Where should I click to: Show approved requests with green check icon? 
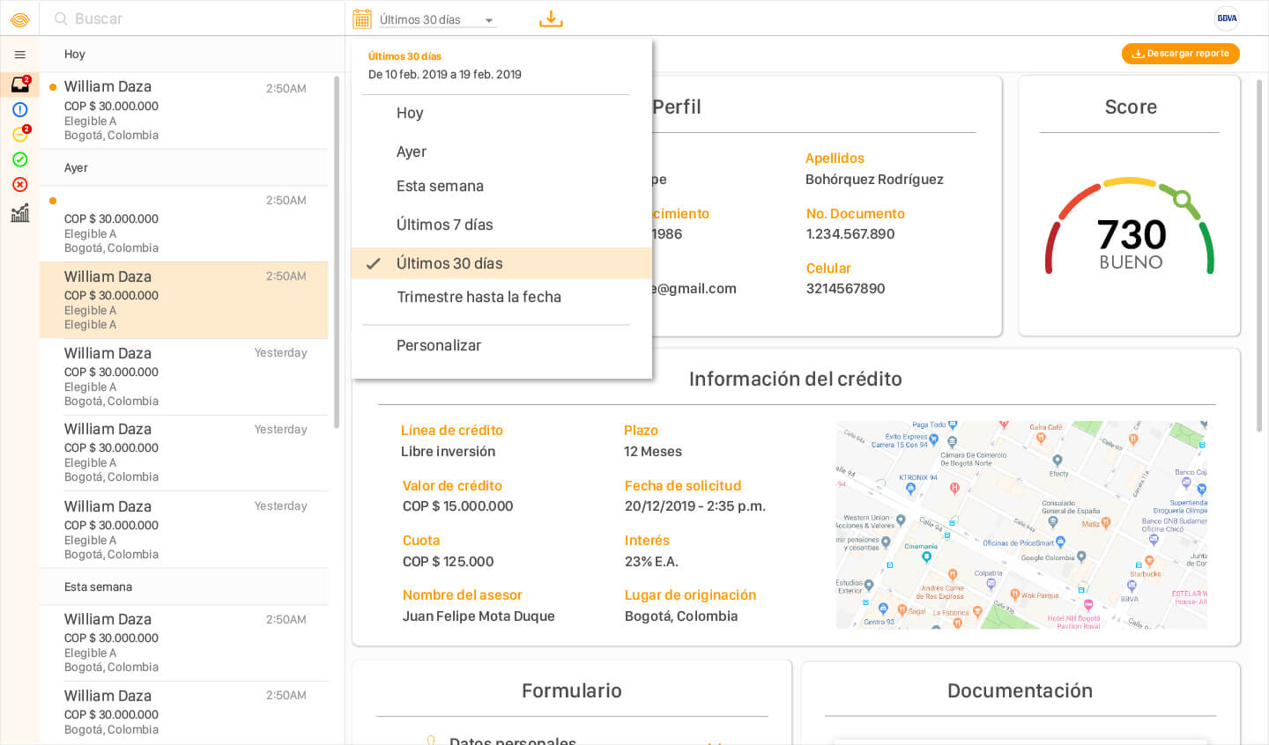pyautogui.click(x=19, y=159)
